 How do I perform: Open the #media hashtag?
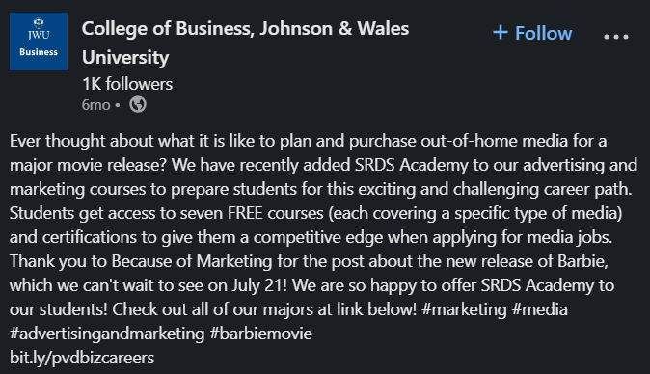pos(539,309)
